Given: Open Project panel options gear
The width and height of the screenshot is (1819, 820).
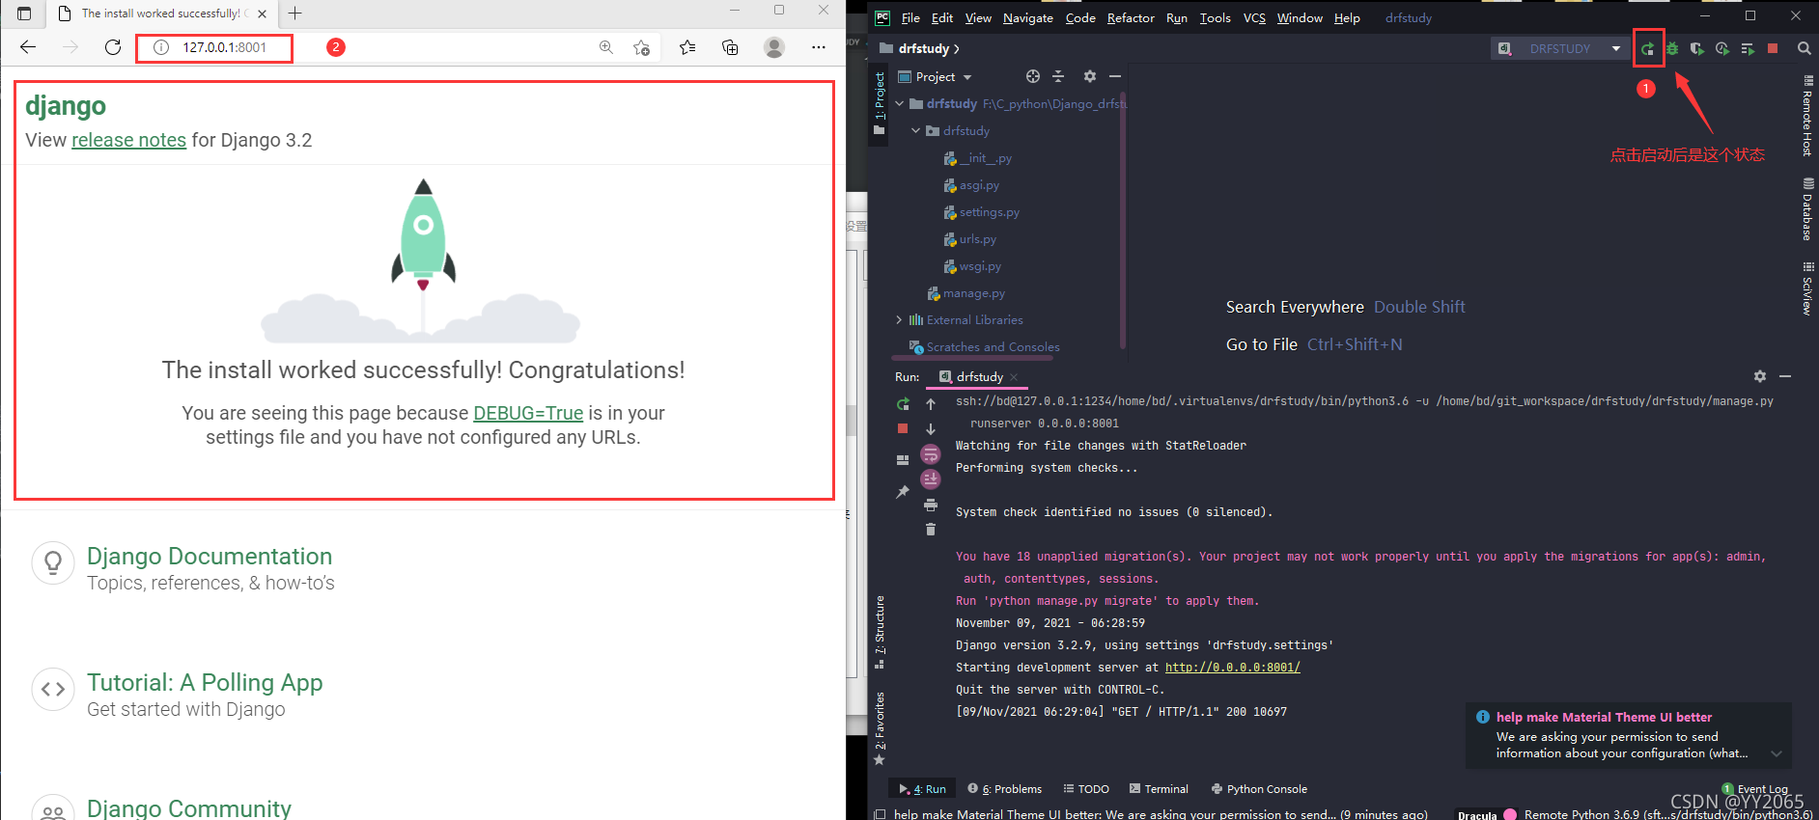Looking at the screenshot, I should click(x=1090, y=76).
